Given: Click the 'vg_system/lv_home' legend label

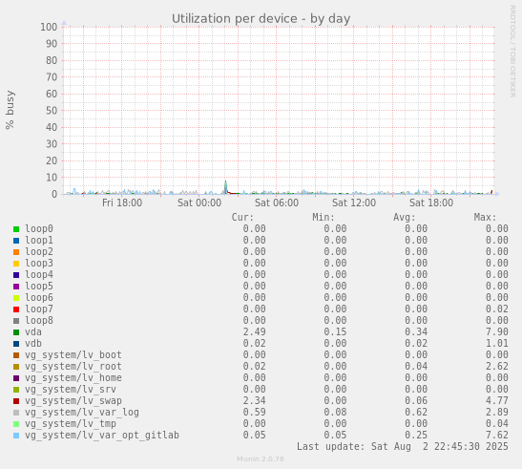Looking at the screenshot, I should [73, 377].
